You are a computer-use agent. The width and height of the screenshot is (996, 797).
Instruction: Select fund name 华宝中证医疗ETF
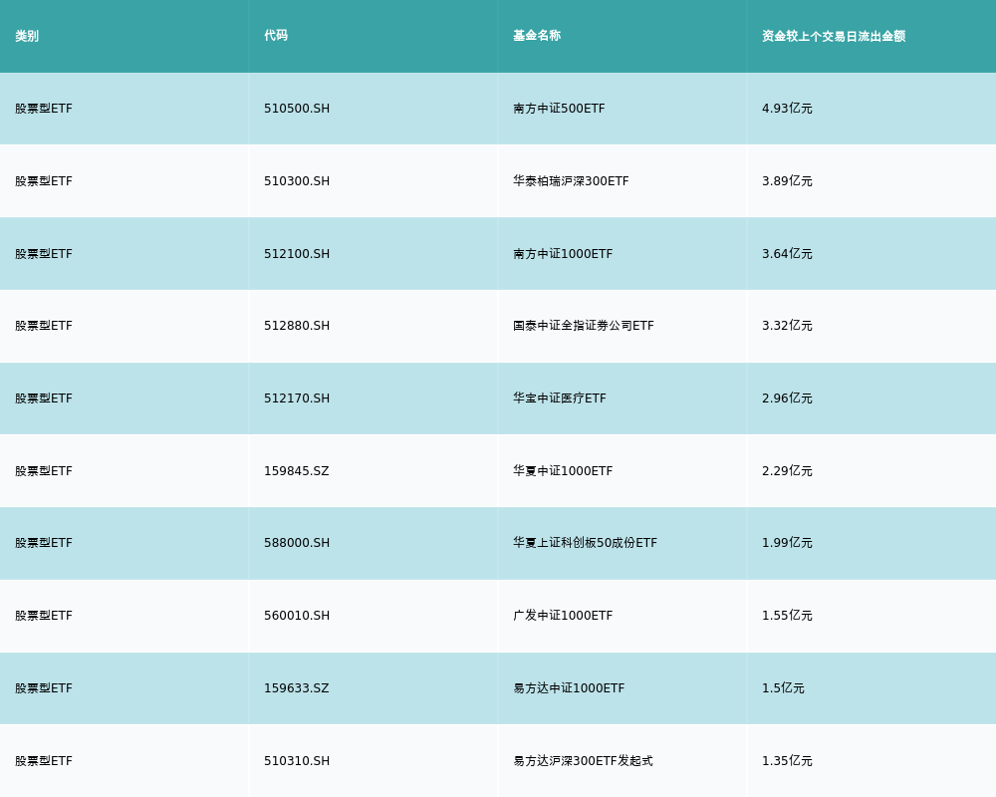point(560,398)
